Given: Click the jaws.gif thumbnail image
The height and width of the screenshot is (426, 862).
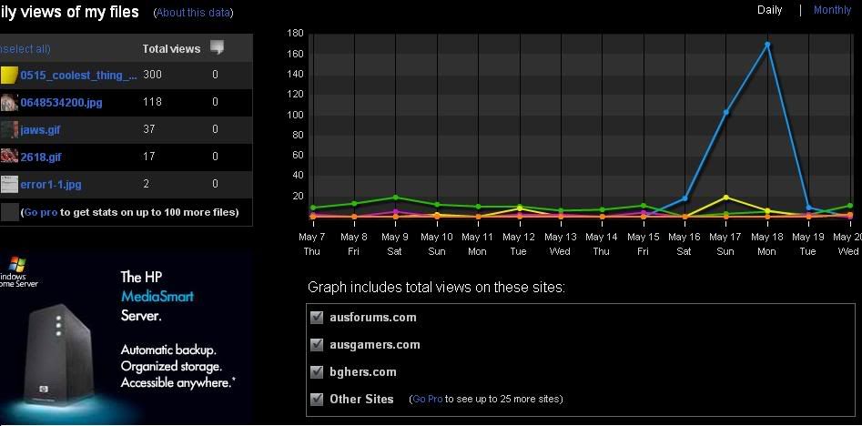Looking at the screenshot, I should point(9,130).
